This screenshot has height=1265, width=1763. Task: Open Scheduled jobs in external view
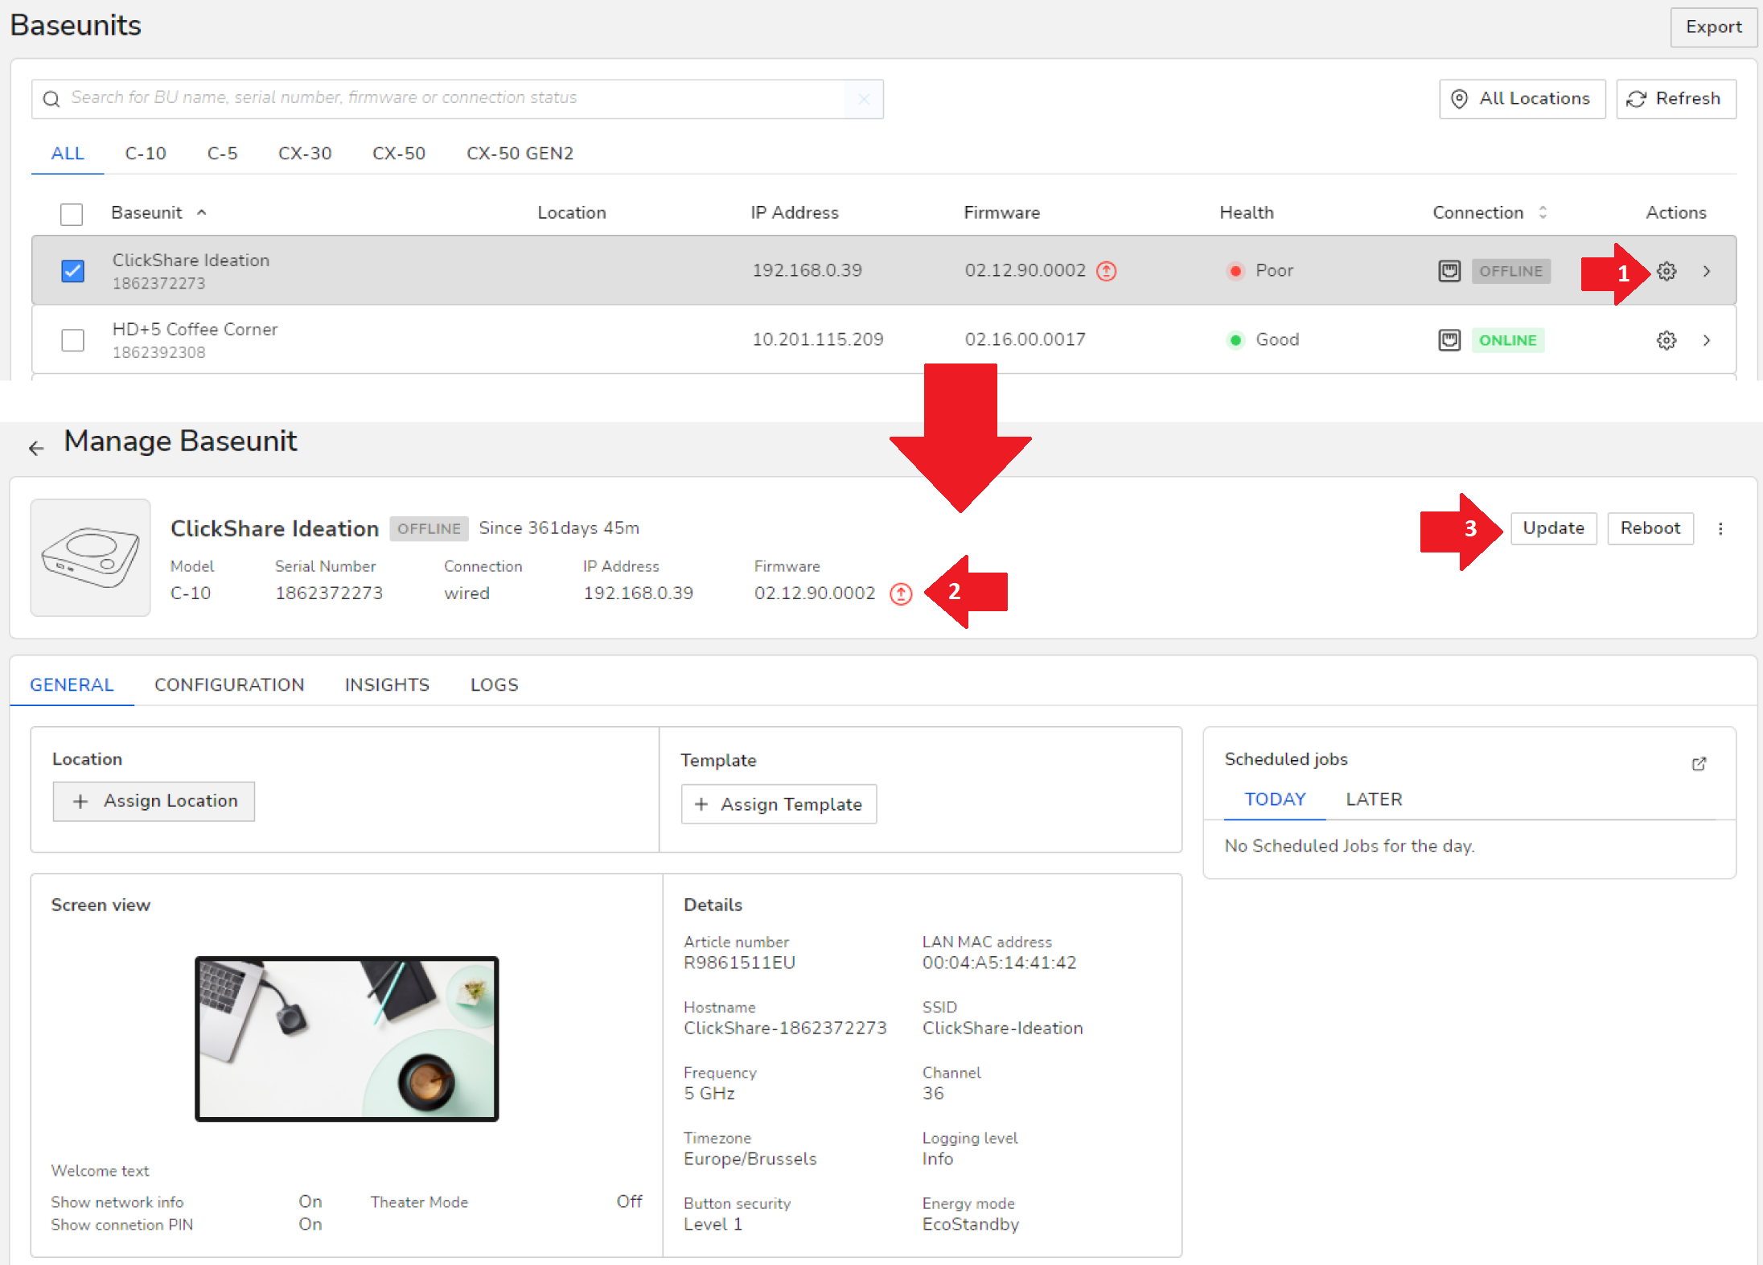pyautogui.click(x=1699, y=763)
